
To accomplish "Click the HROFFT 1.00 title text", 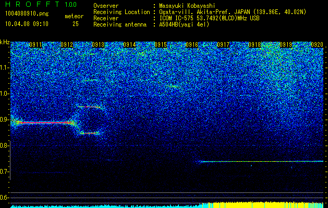I will [x=41, y=4].
